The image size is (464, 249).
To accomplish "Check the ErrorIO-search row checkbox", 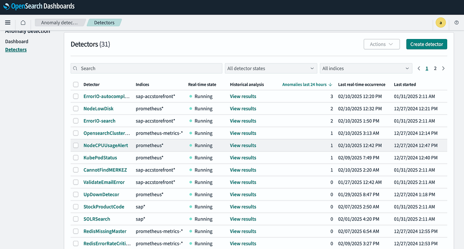I will 76,121.
